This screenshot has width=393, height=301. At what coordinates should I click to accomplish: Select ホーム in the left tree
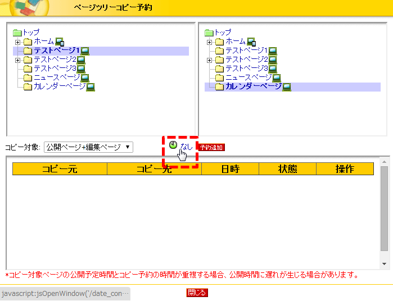tap(44, 42)
